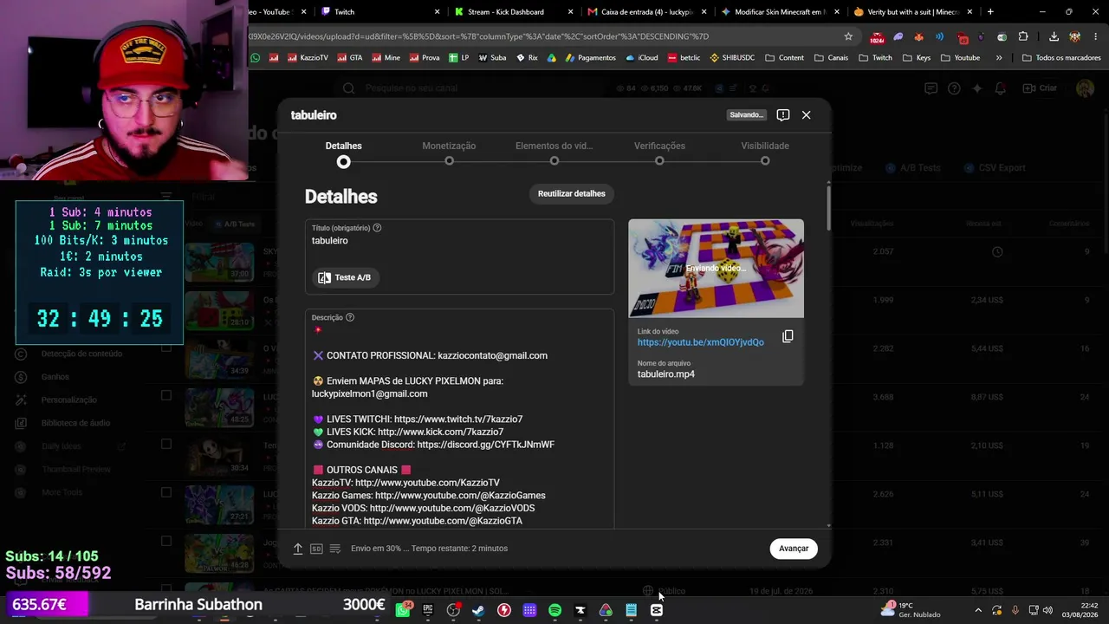Click the checks status list icon

point(335,549)
